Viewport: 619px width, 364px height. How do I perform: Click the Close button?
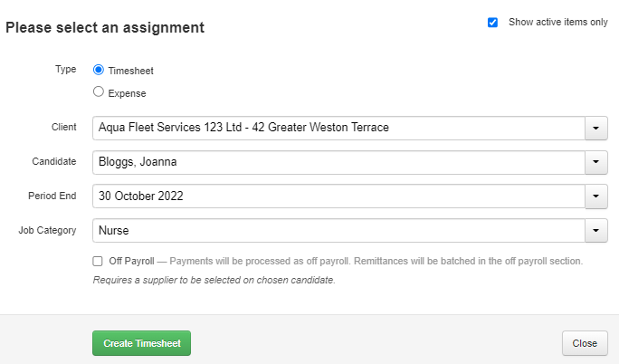coord(585,343)
